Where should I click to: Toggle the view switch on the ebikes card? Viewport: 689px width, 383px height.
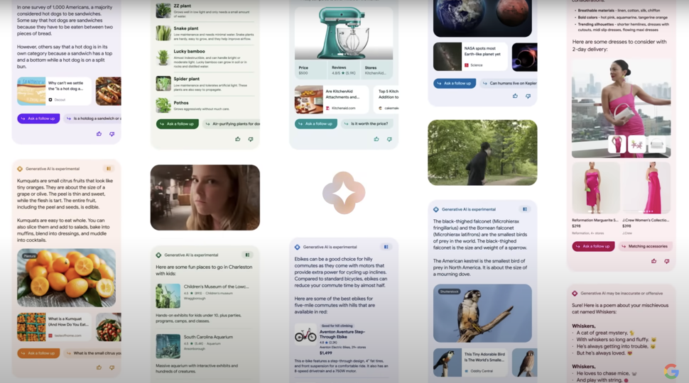tap(386, 247)
